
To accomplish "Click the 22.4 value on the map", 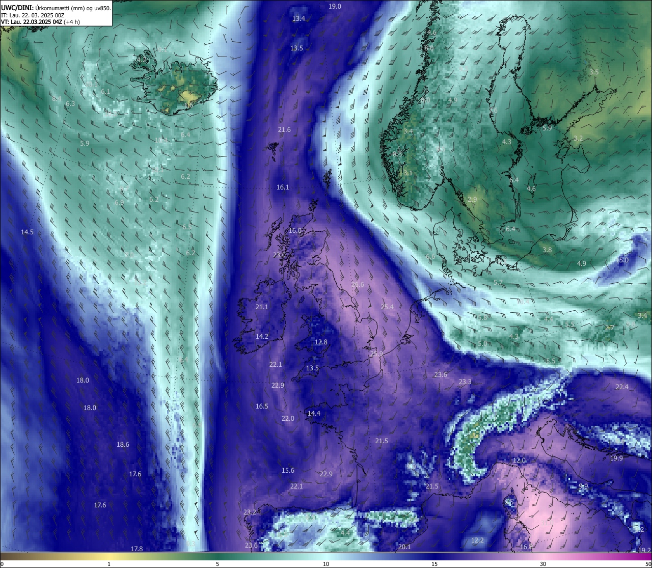I will pyautogui.click(x=622, y=387).
